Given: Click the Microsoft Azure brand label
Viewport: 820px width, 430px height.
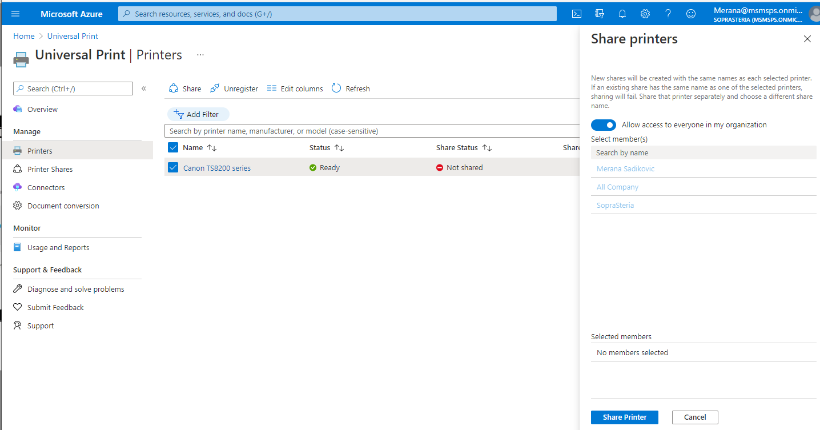Looking at the screenshot, I should (x=71, y=14).
